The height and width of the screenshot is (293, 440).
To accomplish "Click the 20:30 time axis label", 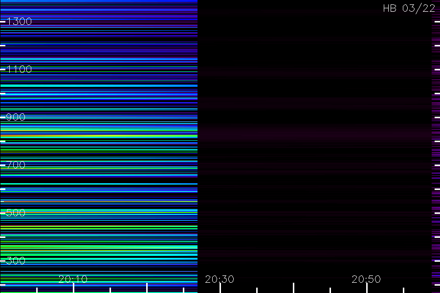I will click(x=220, y=279).
